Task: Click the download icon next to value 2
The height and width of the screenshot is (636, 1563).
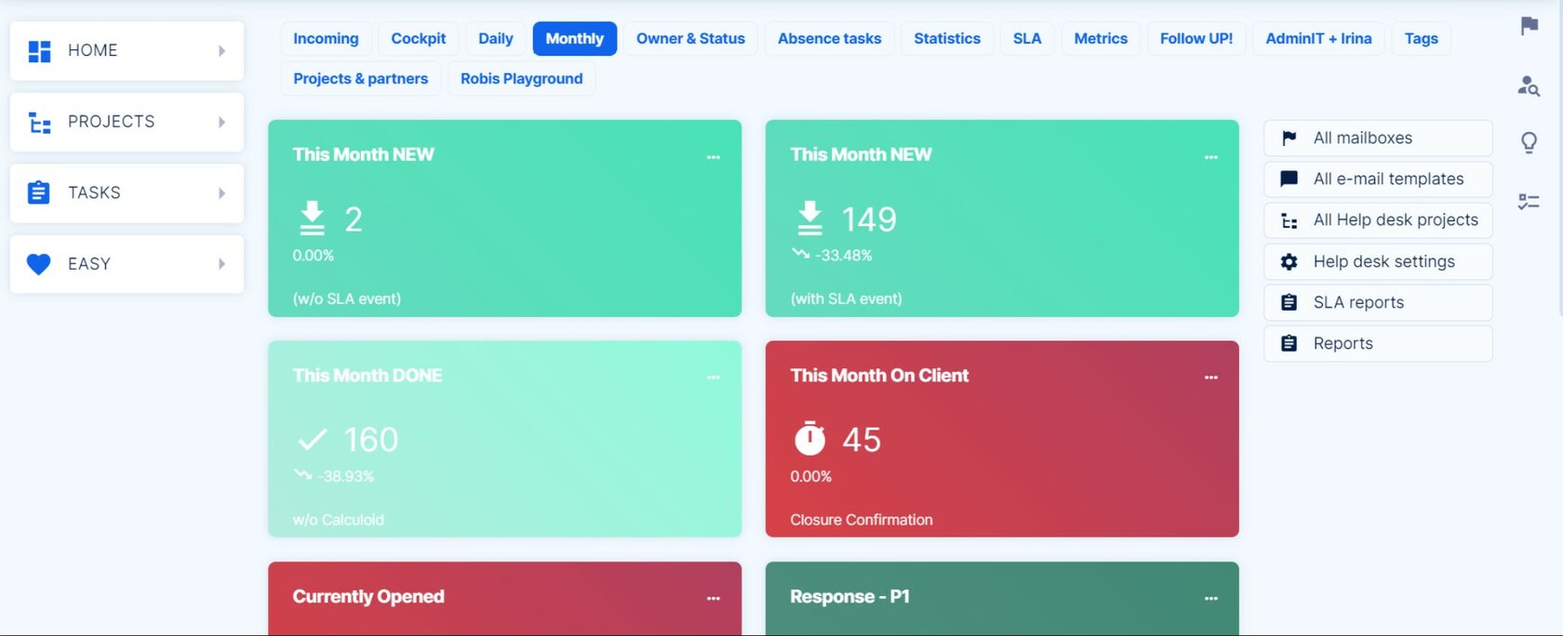Action: (313, 219)
